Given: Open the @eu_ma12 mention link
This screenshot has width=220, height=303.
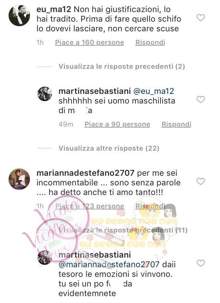Looking at the screenshot, I should pyautogui.click(x=154, y=91).
